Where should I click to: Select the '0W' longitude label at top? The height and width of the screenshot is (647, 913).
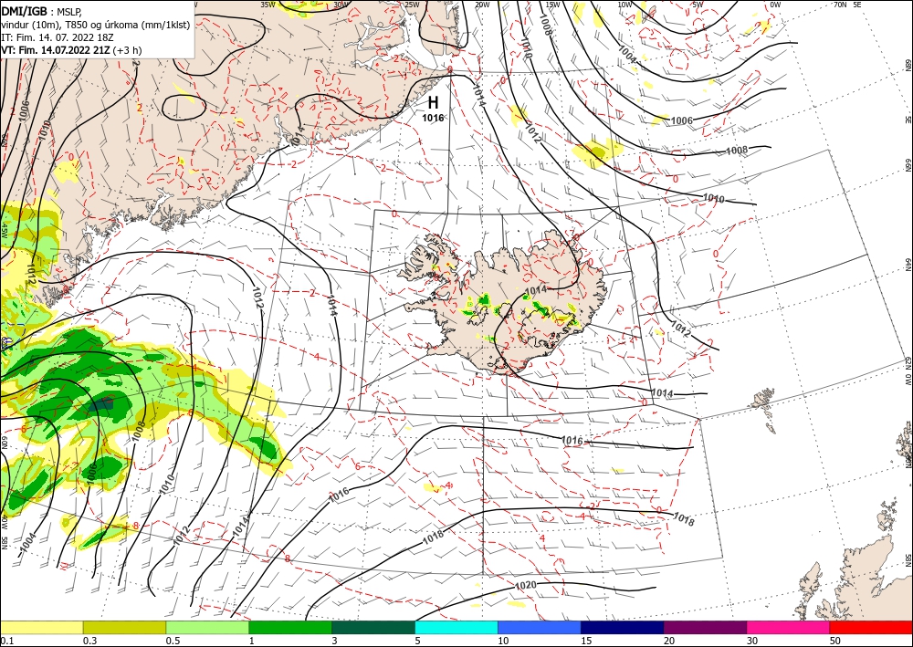(775, 5)
